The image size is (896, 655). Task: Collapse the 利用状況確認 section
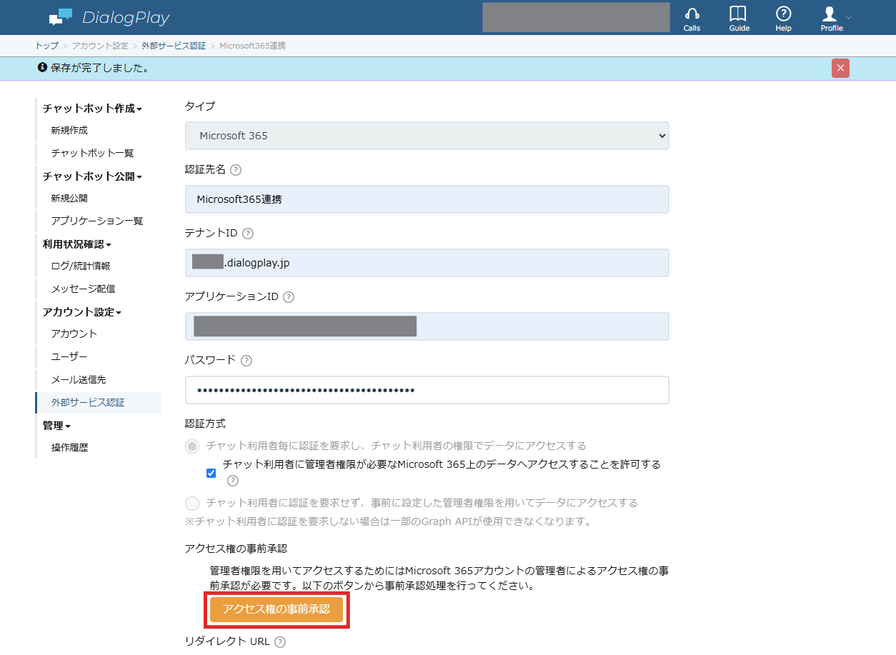coord(77,244)
